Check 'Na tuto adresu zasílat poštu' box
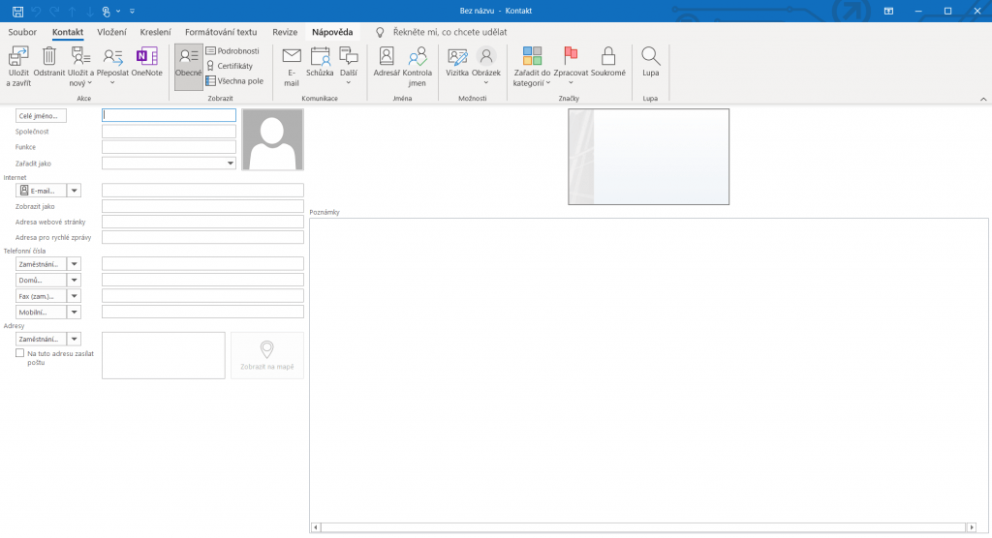This screenshot has width=992, height=538. coord(19,354)
